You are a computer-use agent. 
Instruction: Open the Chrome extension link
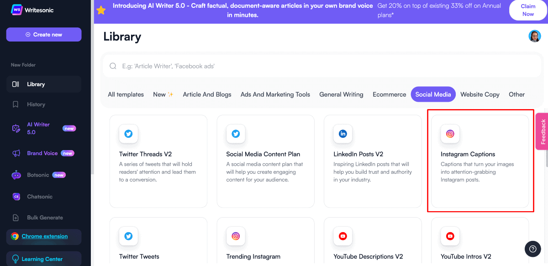[x=45, y=236]
